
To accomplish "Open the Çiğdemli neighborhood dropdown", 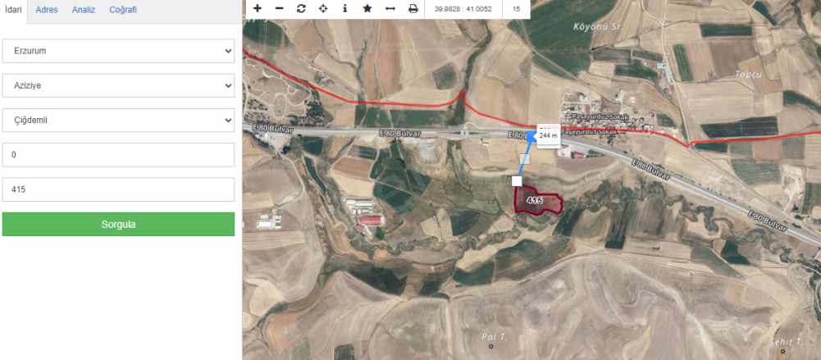I will click(x=118, y=121).
